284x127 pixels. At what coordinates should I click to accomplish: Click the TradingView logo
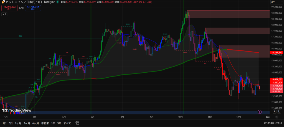tap(13, 110)
